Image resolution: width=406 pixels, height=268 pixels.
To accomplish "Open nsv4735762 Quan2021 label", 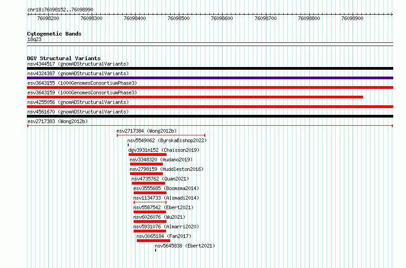I will point(160,179).
